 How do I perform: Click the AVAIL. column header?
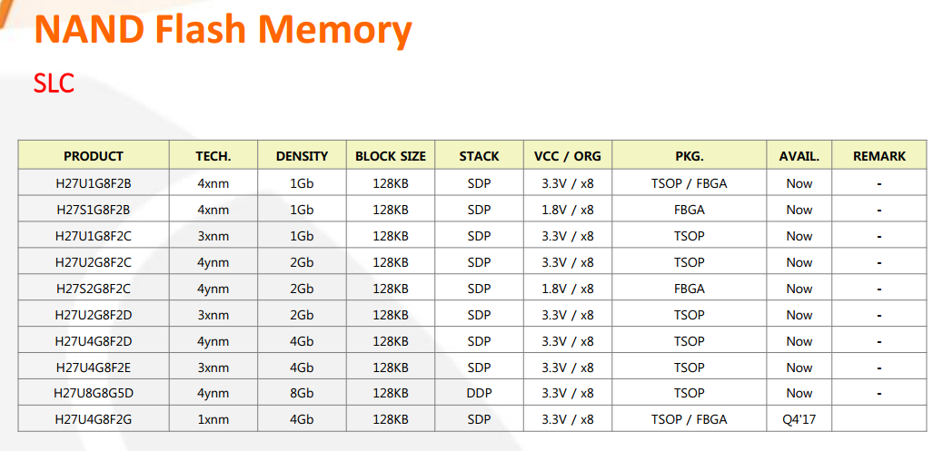(799, 156)
